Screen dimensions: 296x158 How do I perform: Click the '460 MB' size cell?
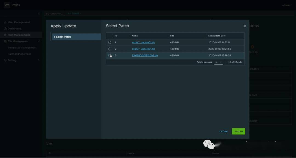174,55
